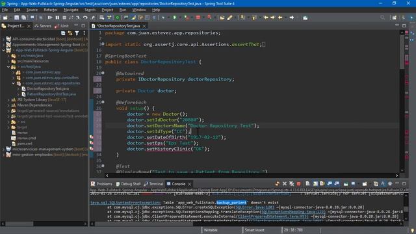Image resolution: width=416 pixels, height=234 pixels.
Task: Toggle Pin Console icon
Action: (346, 183)
